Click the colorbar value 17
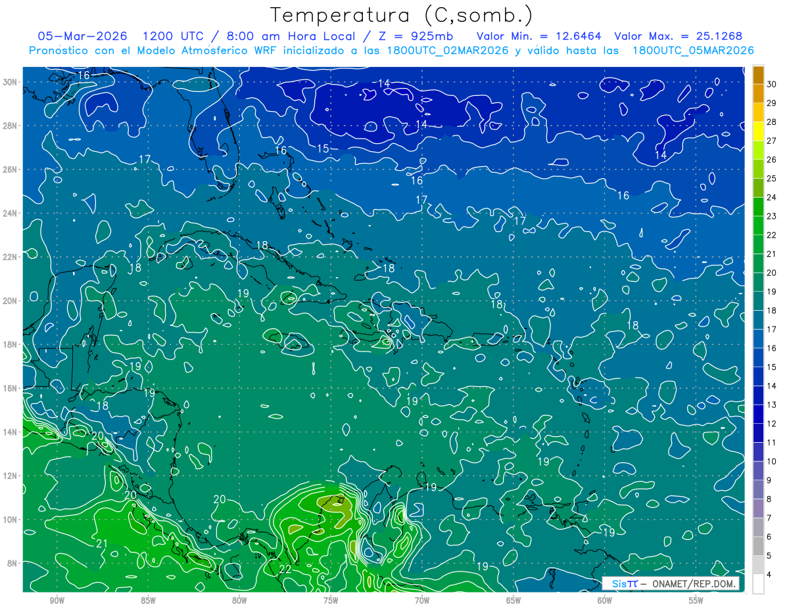Screen dimensions: 789x609 (771, 329)
